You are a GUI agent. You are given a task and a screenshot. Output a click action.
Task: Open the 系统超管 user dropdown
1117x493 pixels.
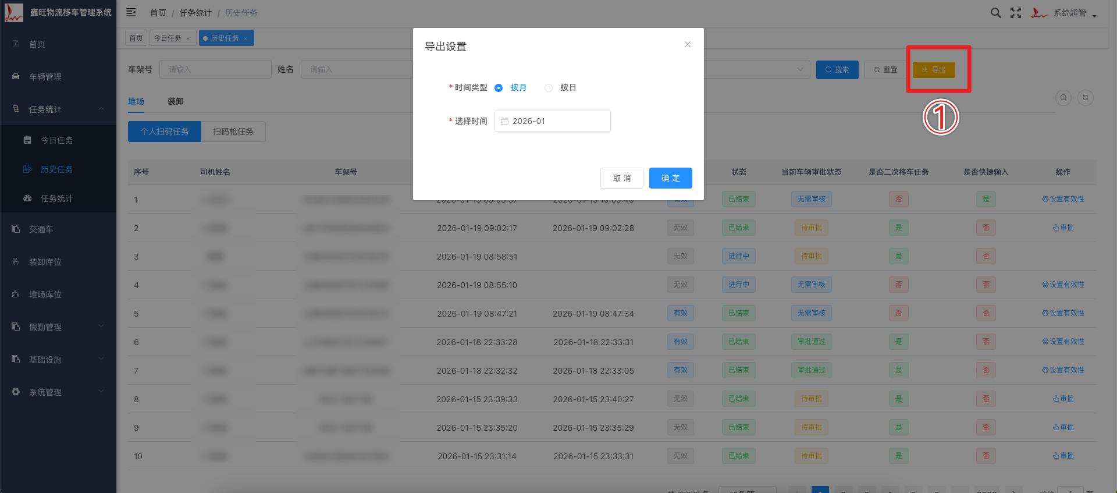coord(1064,13)
